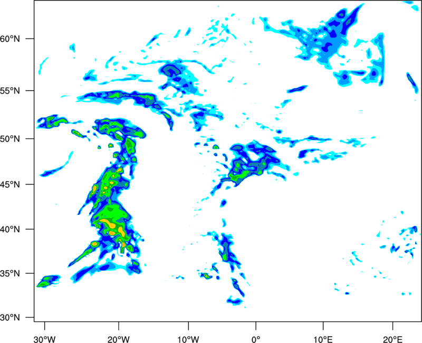The height and width of the screenshot is (343, 422).
Task: Click the orange spot at 38°N 23°W
Action: [94, 244]
